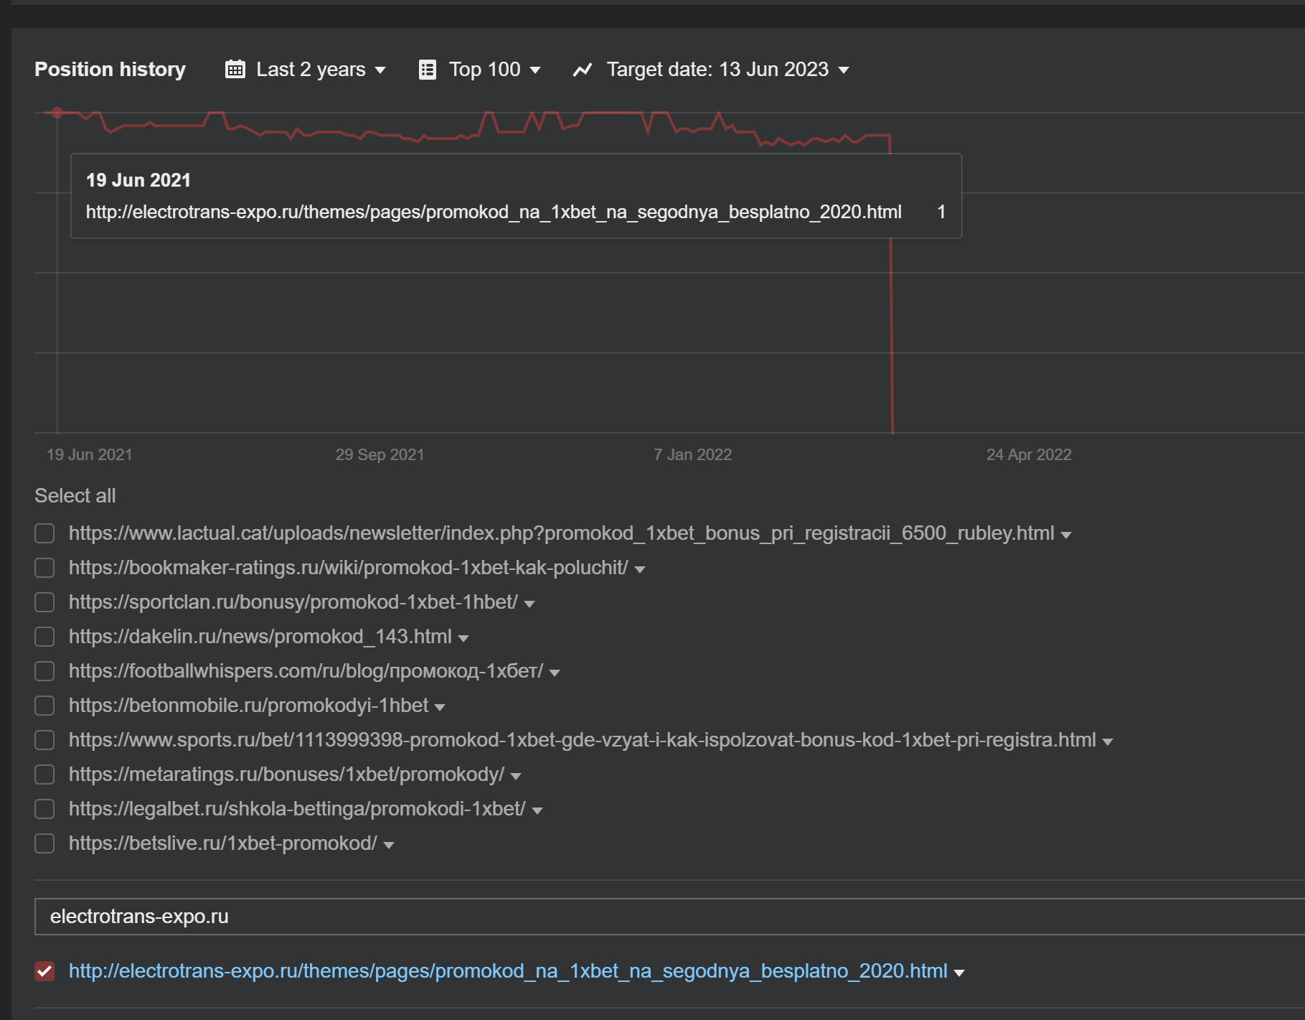Click Select all
Screen dimensions: 1305x1020
pyautogui.click(x=75, y=496)
